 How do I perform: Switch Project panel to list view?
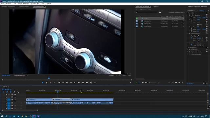[140, 83]
